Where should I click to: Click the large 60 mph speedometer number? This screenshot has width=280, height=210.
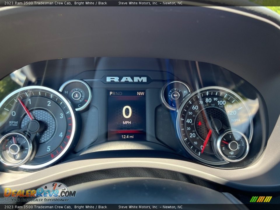coord(195,108)
